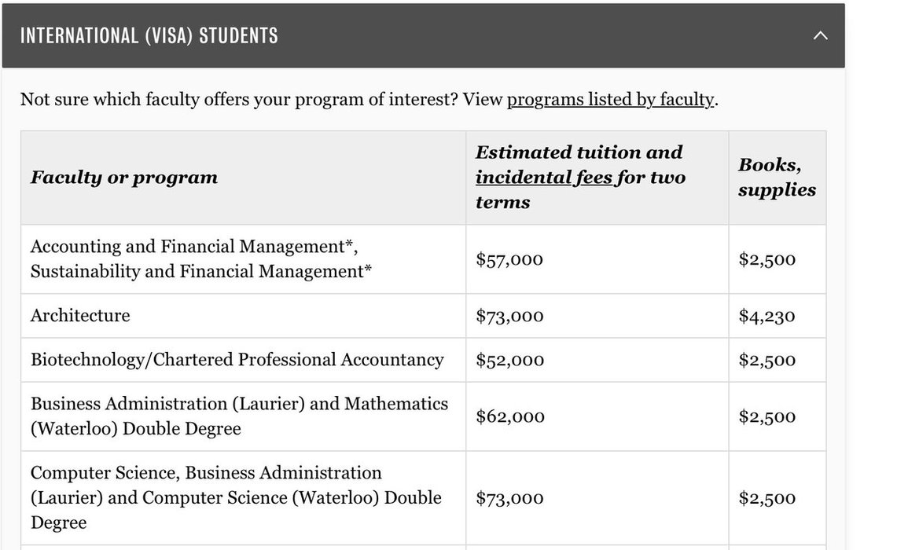Click the Faculty or program column header
The image size is (897, 550).
coord(124,178)
